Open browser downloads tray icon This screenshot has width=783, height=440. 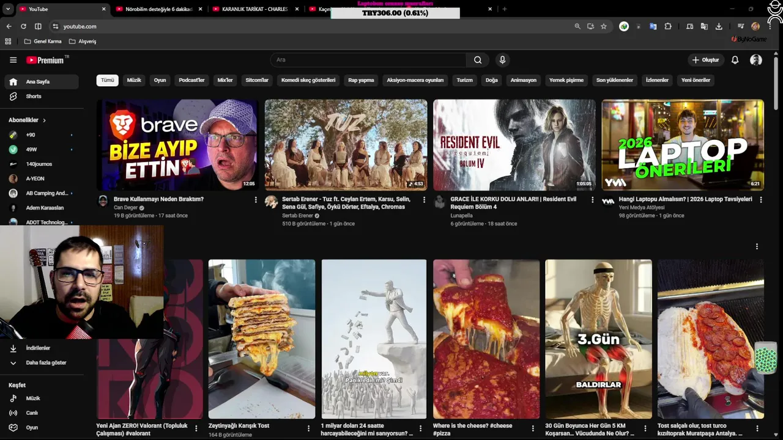(x=719, y=26)
